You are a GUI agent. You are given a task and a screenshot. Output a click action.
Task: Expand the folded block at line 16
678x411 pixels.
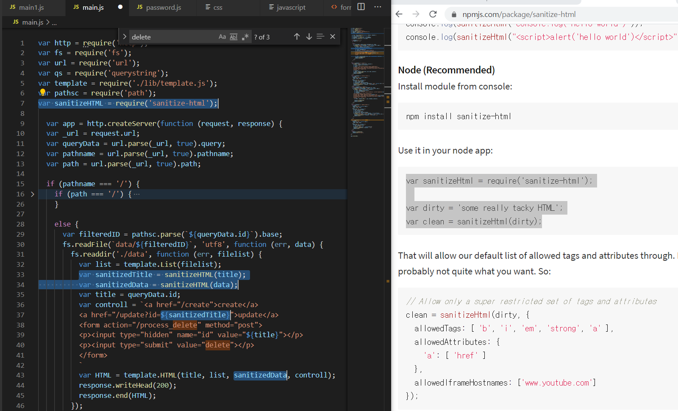33,194
